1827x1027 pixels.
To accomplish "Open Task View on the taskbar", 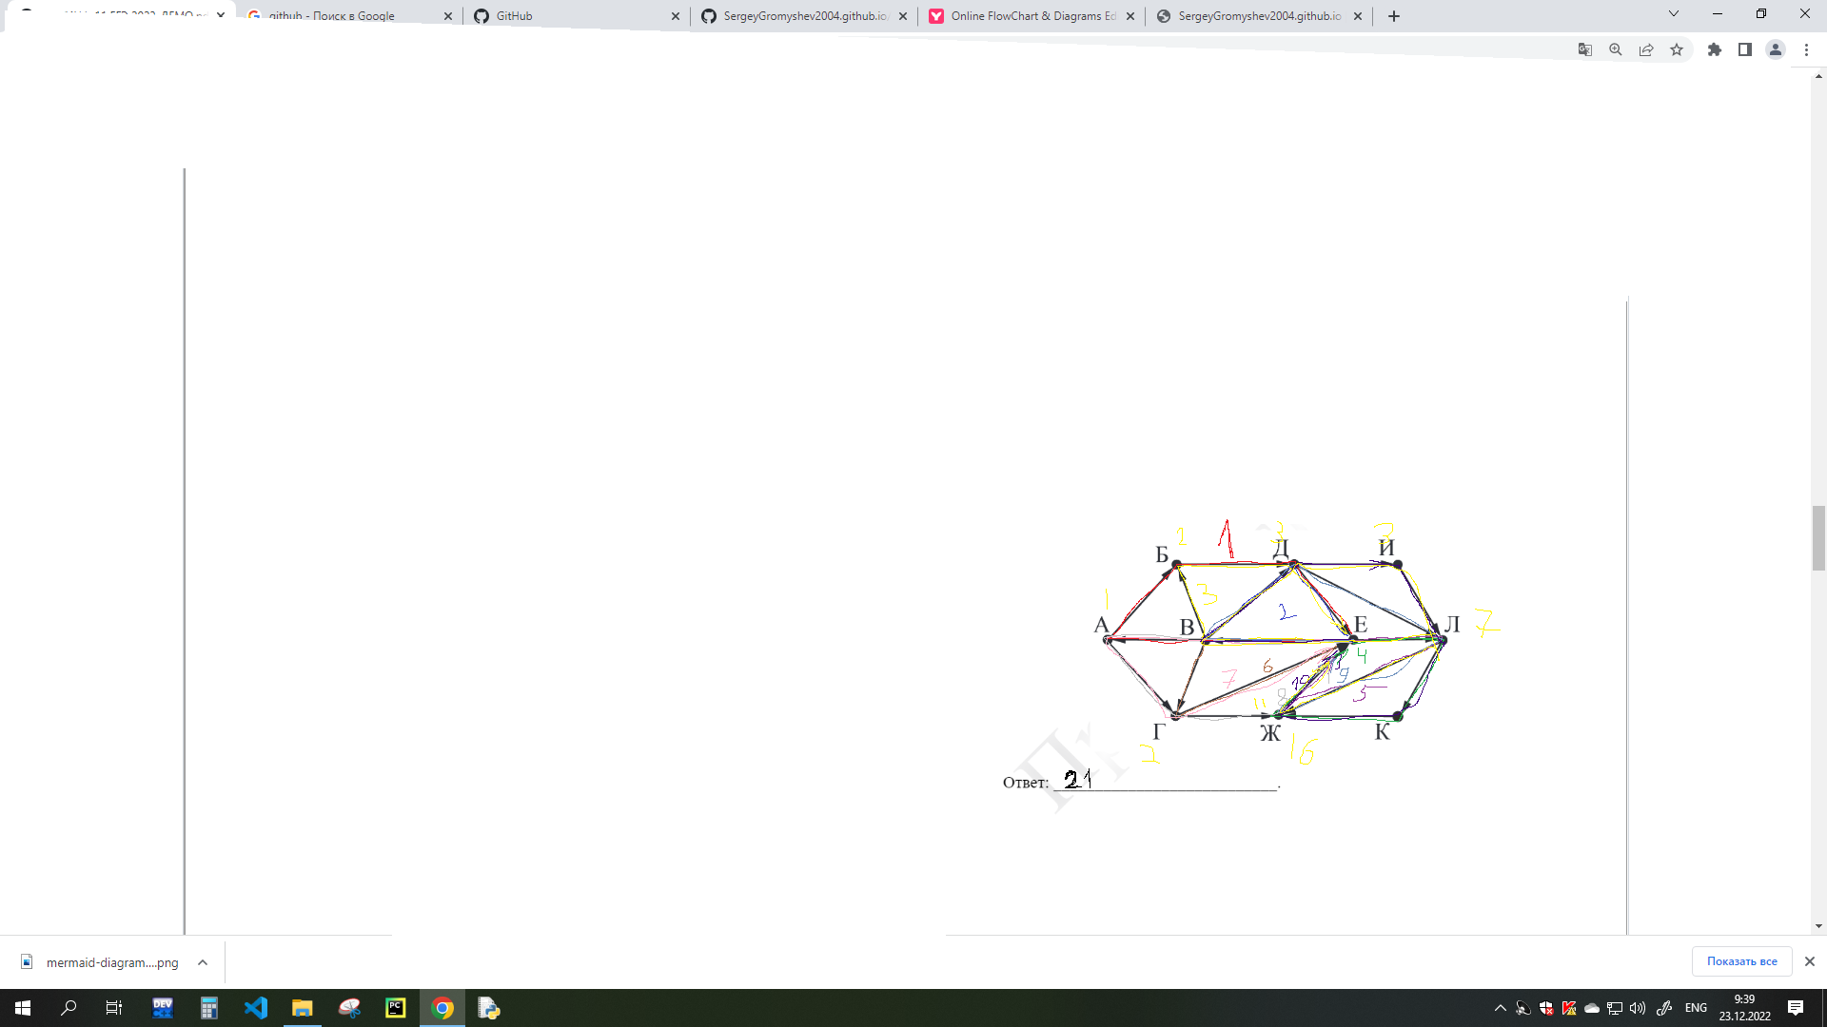I will (114, 1008).
